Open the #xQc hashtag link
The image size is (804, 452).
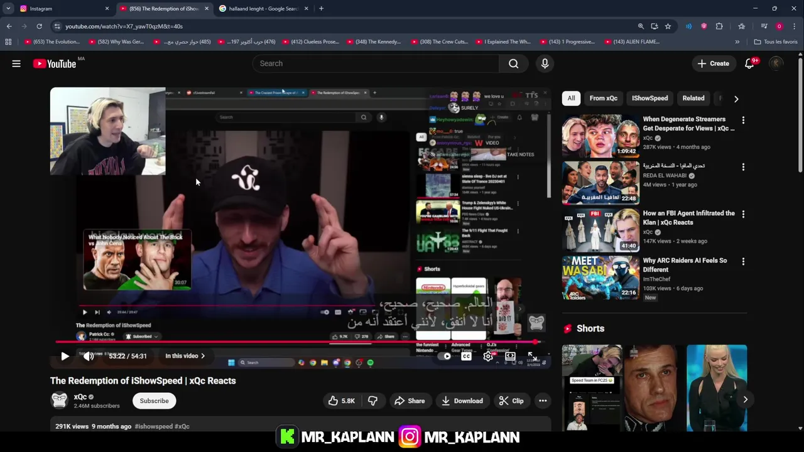tap(182, 426)
